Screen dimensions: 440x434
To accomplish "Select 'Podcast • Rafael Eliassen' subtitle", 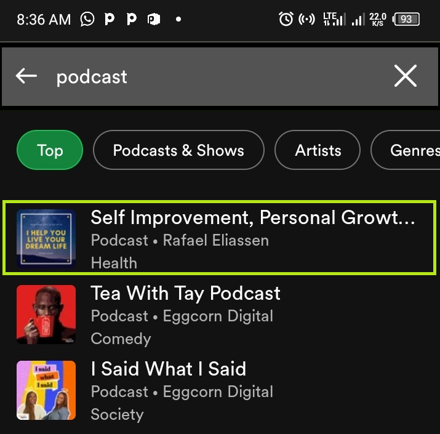I will (x=180, y=240).
